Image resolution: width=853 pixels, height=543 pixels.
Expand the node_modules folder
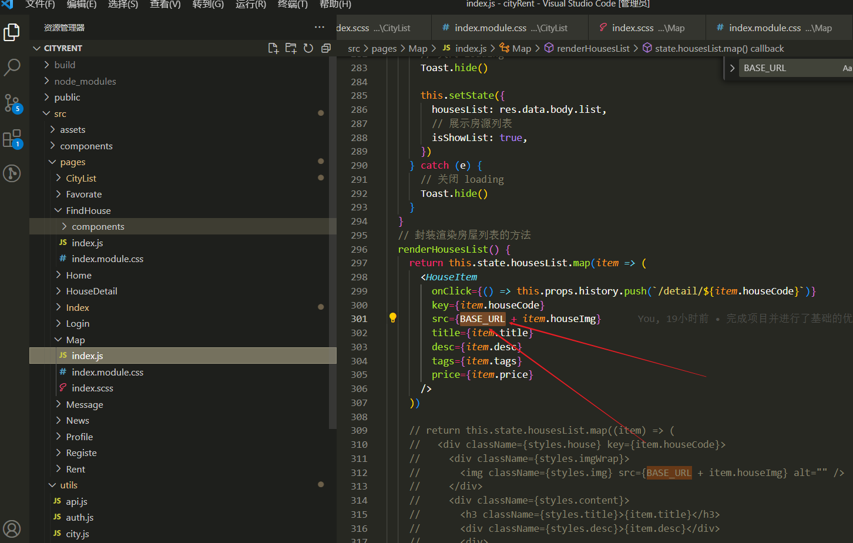pyautogui.click(x=183, y=81)
